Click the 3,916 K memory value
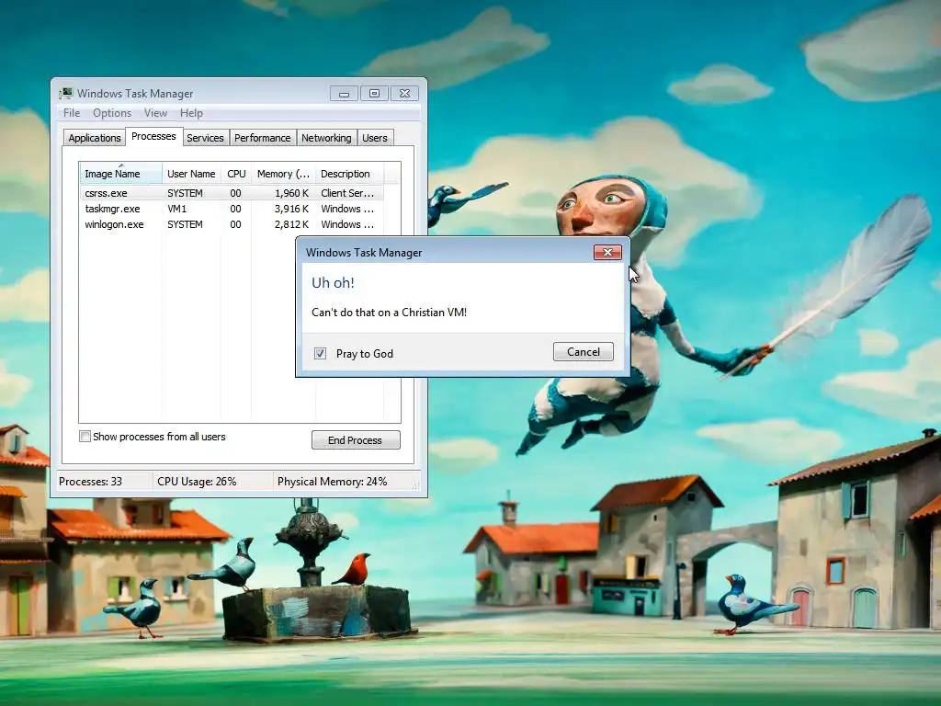This screenshot has width=941, height=706. (x=291, y=209)
